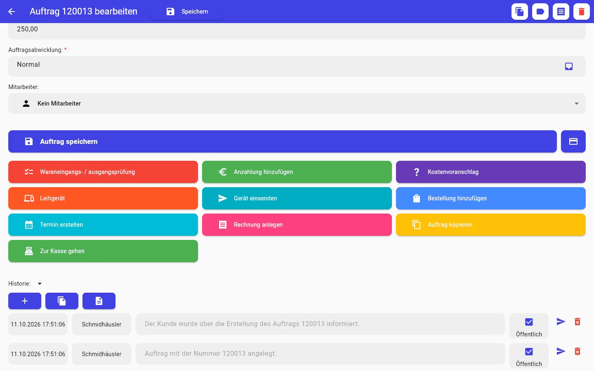594x371 pixels.
Task: Go back using the arrow icon
Action: click(x=12, y=12)
